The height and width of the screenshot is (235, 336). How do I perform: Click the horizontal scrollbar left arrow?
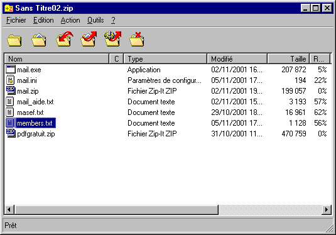(9, 209)
